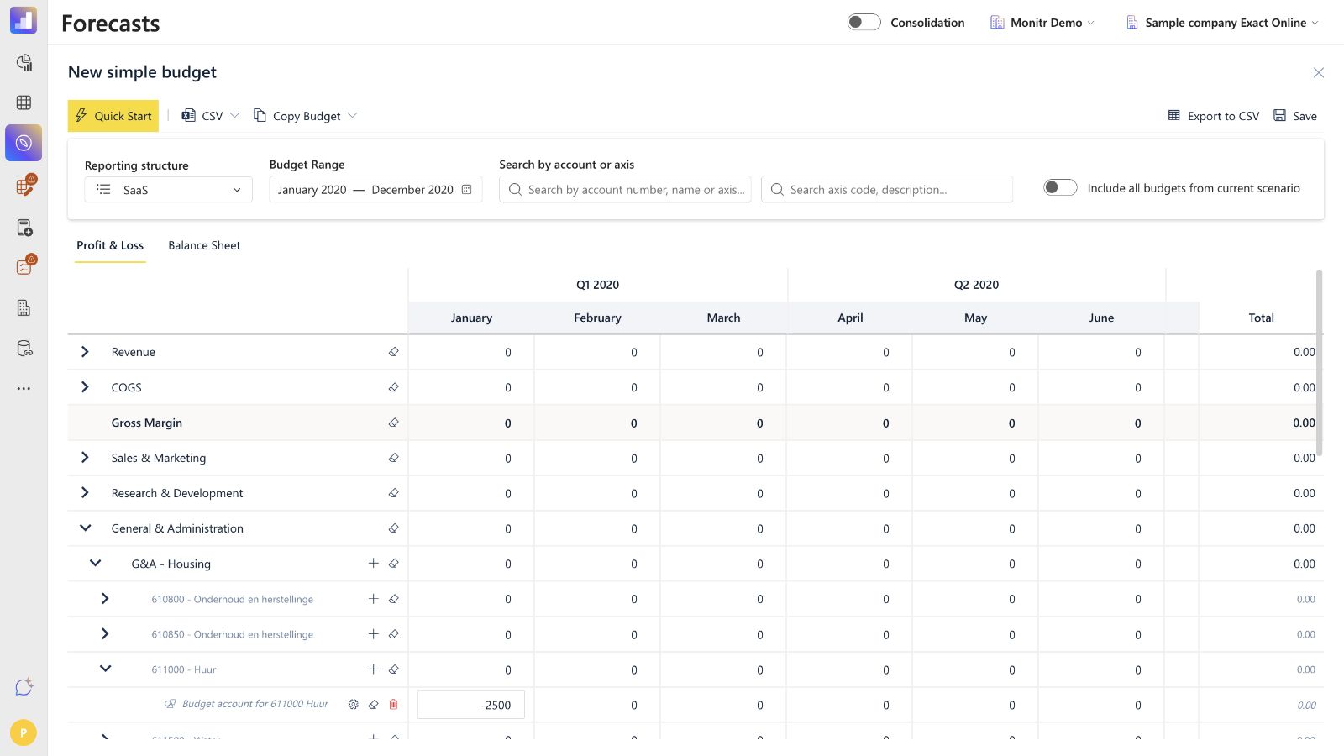Expand the Research & Development row
The height and width of the screenshot is (756, 1344).
point(85,493)
